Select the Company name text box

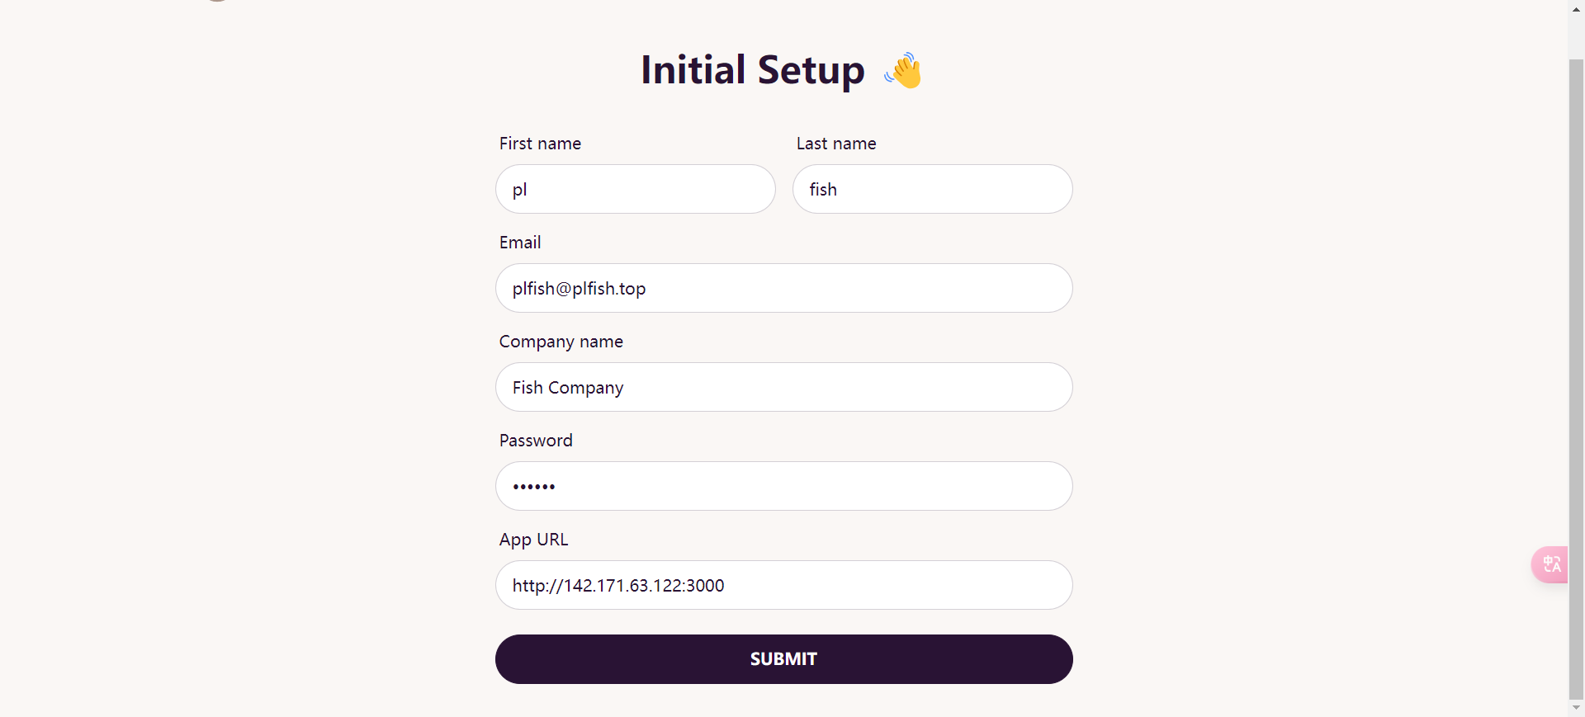tap(783, 387)
